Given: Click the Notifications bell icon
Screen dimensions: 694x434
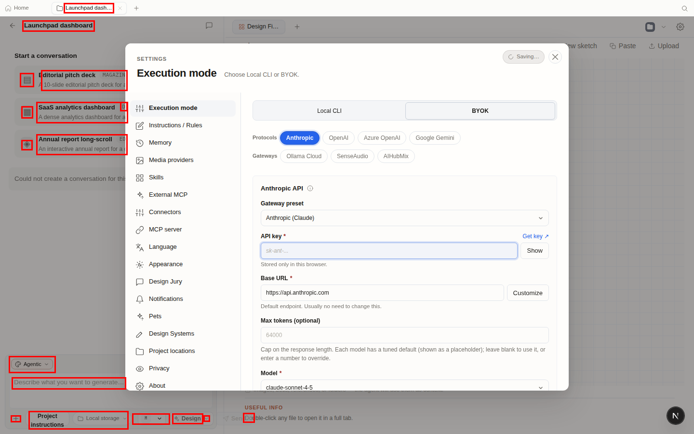Looking at the screenshot, I should (x=140, y=299).
